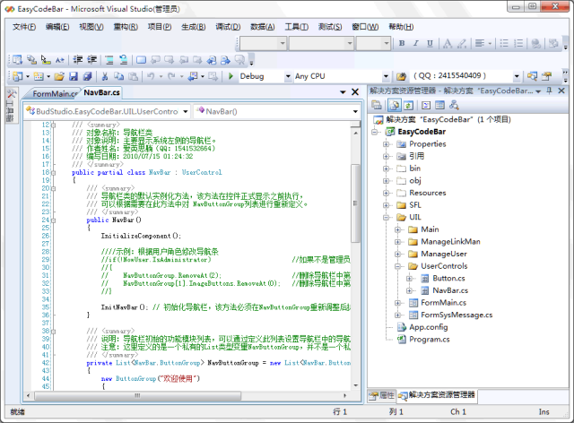Toggle Show All Files in Solution Explorer

395,106
